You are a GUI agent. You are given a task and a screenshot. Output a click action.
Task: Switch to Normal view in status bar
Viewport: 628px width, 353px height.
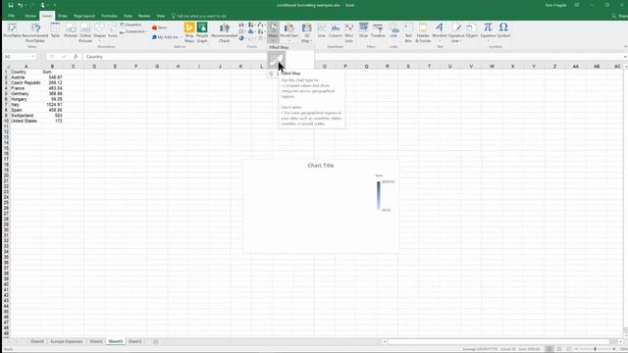(x=549, y=349)
